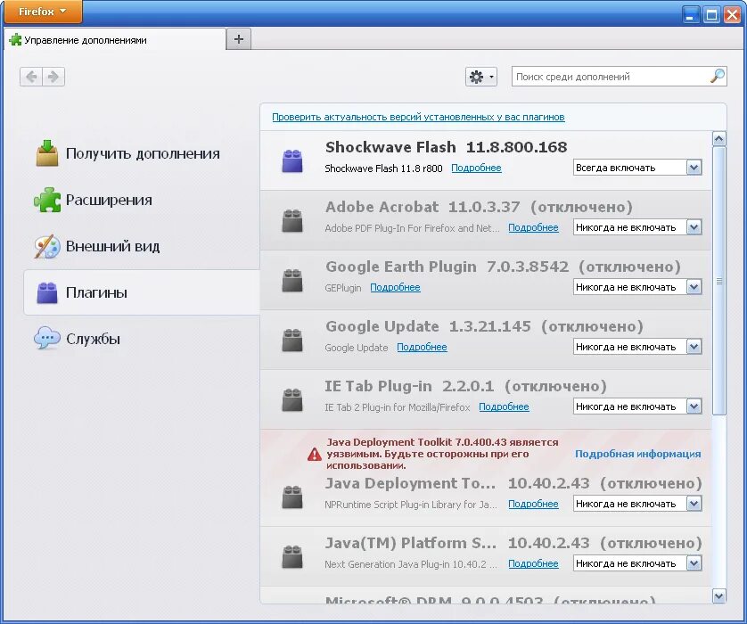747x624 pixels.
Task: Click the Adobe Acrobat plugin brick icon
Action: [292, 220]
